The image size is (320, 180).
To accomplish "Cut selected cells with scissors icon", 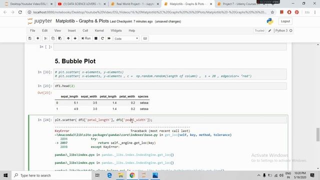I will pos(45,38).
